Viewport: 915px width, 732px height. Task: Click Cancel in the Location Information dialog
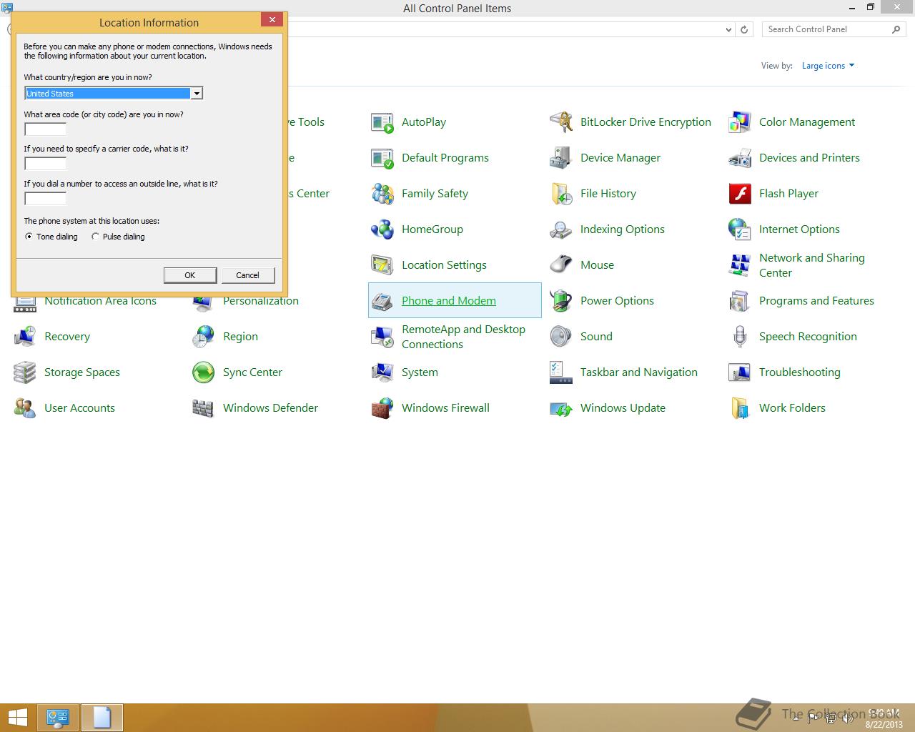tap(247, 275)
